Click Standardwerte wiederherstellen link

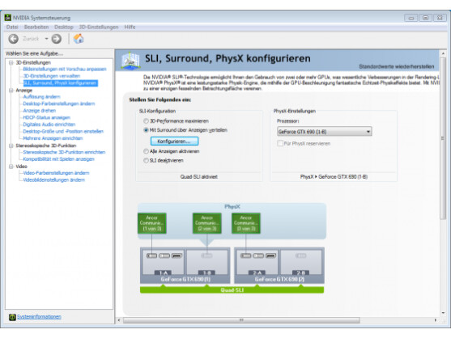[x=397, y=66]
